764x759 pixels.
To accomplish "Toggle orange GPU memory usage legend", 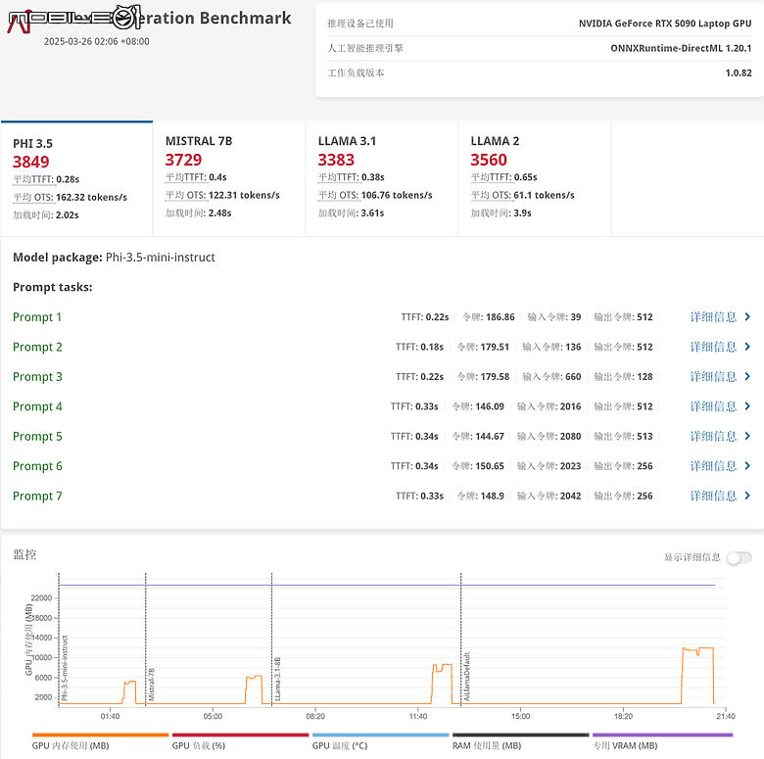I will (x=100, y=741).
